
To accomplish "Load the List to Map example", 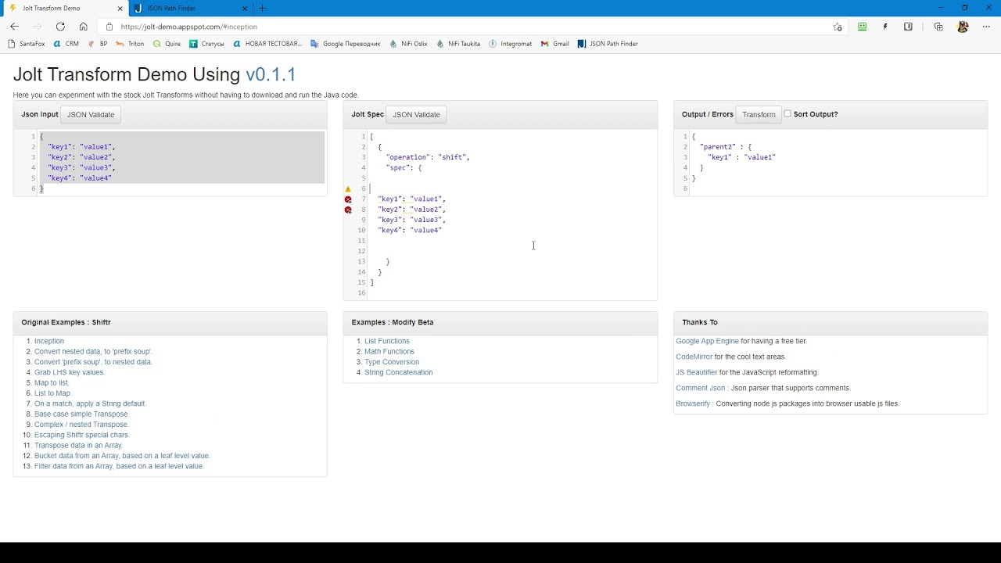I will 53,393.
